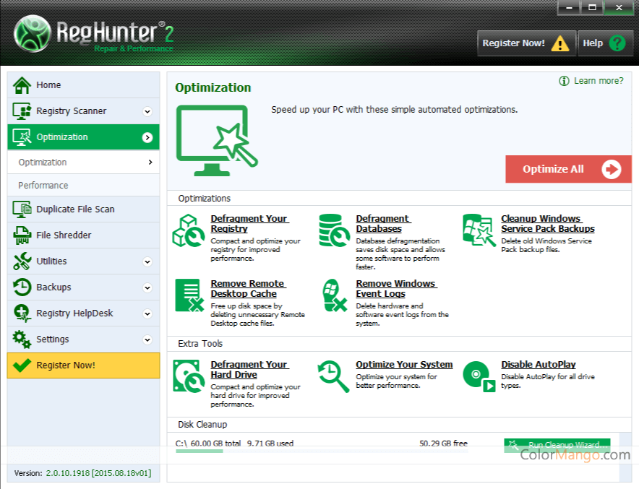Click the C: drive usage progress bar
The width and height of the screenshot is (639, 489).
click(x=322, y=451)
